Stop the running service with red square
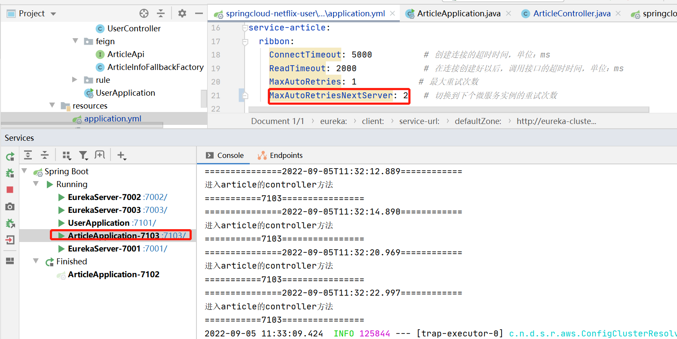677x339 pixels. tap(10, 190)
